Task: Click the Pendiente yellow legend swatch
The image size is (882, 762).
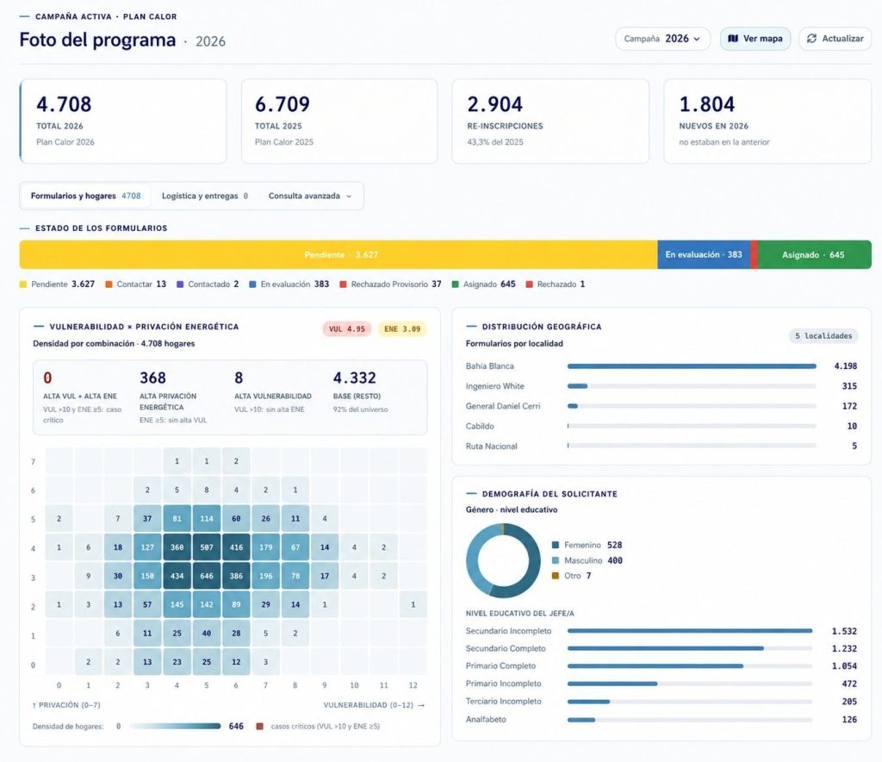Action: click(x=23, y=284)
